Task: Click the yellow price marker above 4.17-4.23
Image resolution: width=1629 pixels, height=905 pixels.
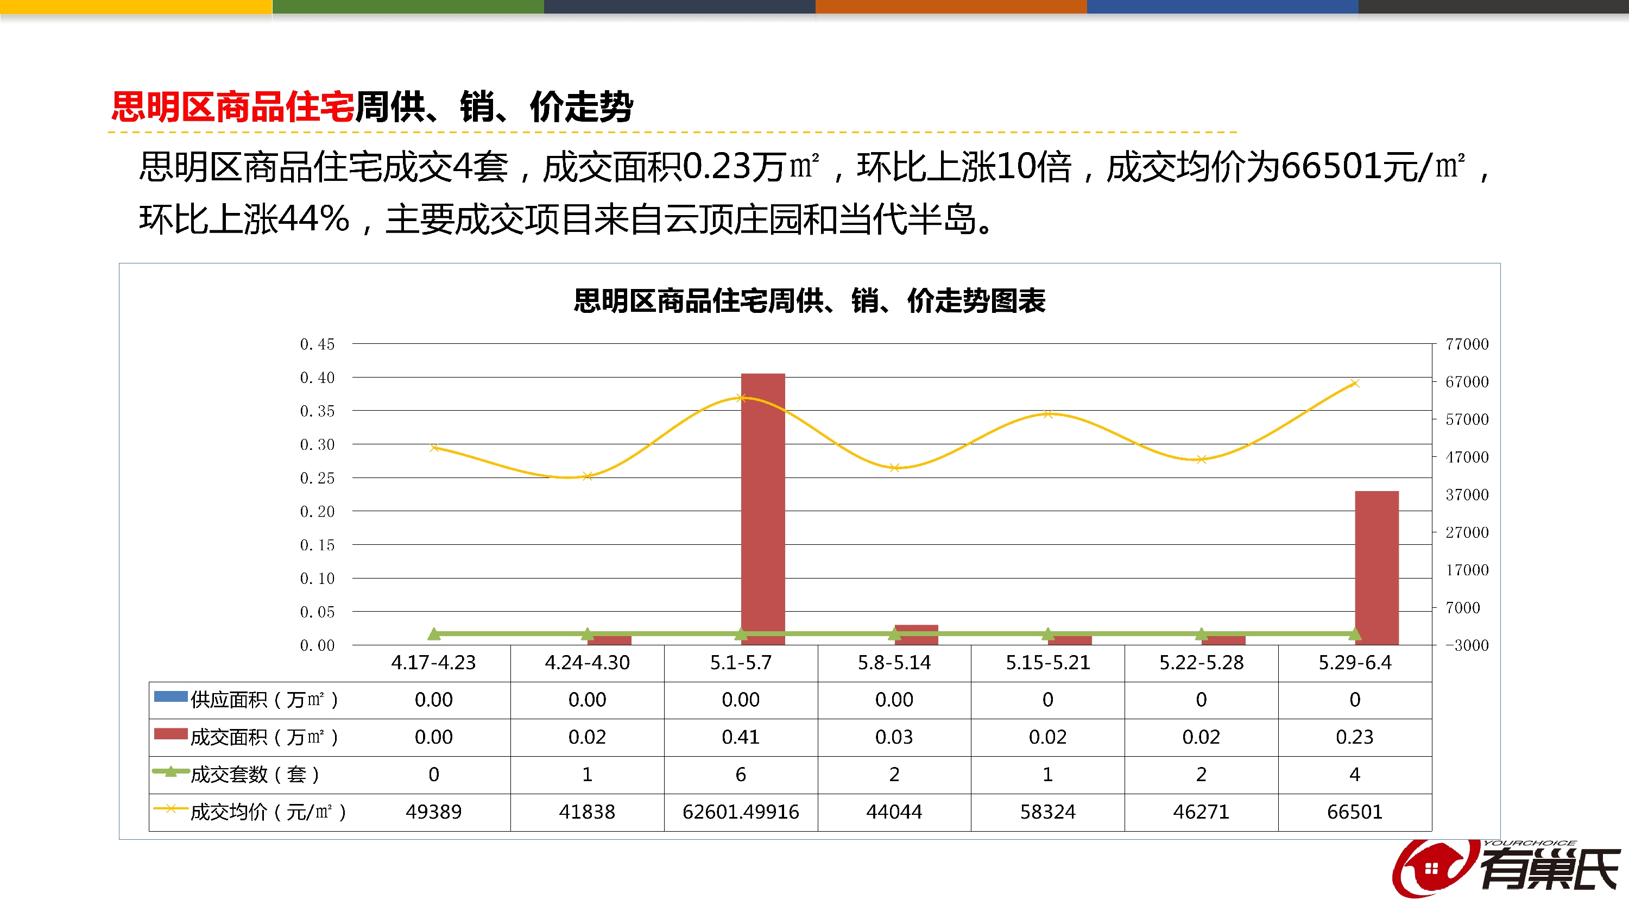Action: tap(434, 448)
